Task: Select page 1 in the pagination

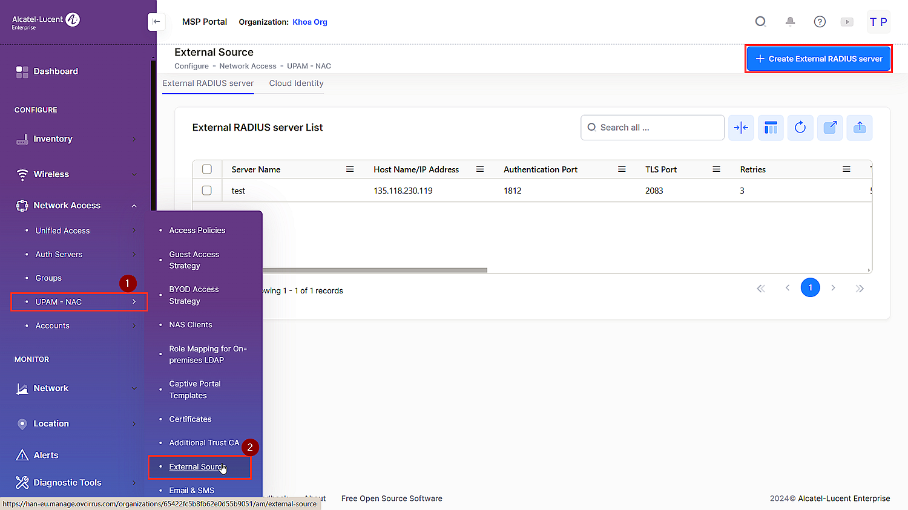Action: [x=811, y=287]
